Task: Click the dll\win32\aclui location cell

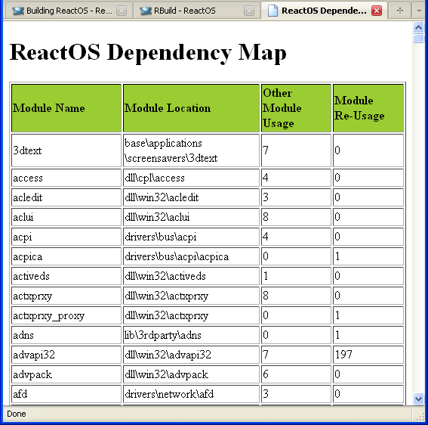Action: point(191,217)
